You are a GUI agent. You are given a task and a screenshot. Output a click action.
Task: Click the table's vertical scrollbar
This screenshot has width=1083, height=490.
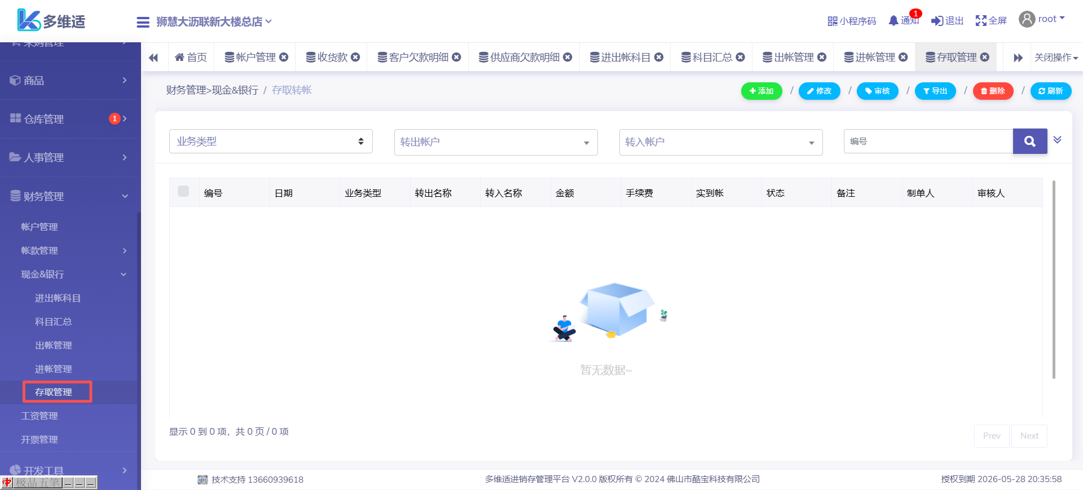[x=1054, y=280]
